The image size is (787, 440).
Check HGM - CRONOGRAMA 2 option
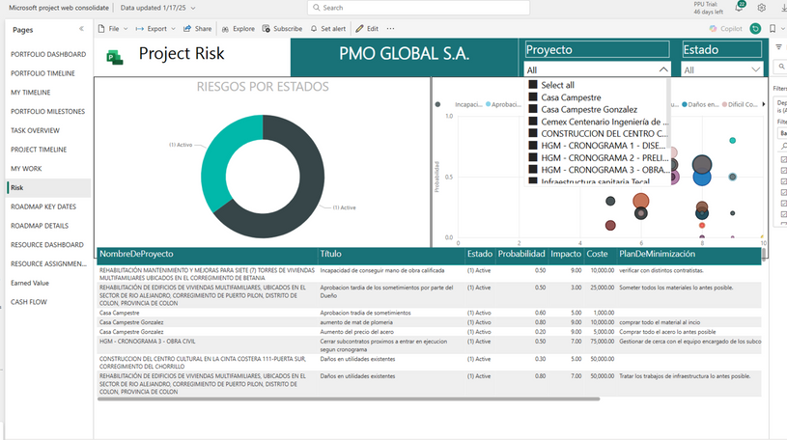click(533, 157)
